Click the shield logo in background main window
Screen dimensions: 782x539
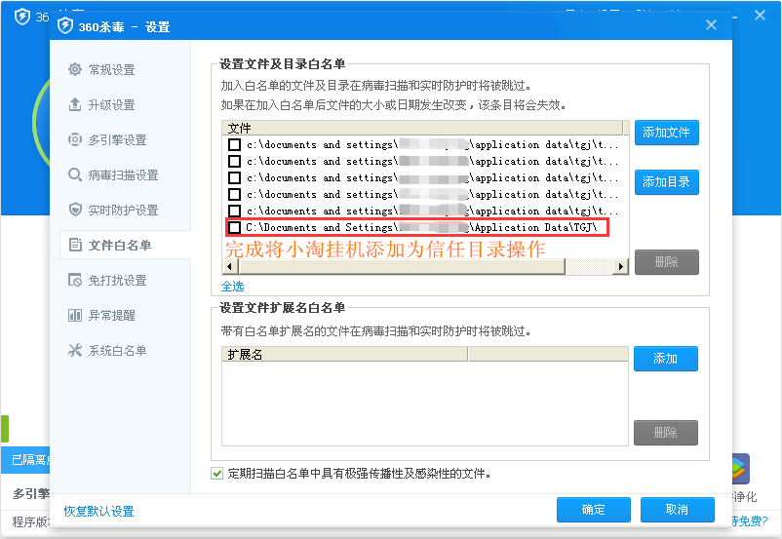(22, 17)
